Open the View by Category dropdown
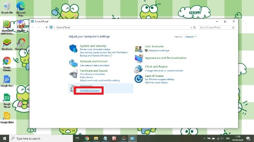The height and width of the screenshot is (142, 254). [x=190, y=37]
